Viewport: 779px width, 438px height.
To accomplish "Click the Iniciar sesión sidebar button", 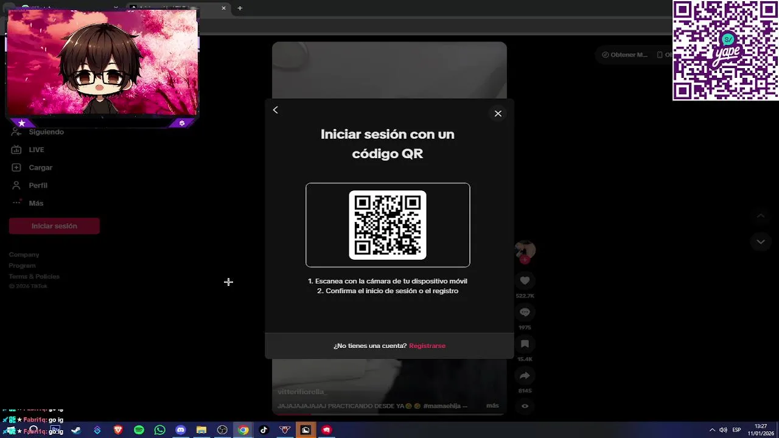I will pyautogui.click(x=54, y=226).
